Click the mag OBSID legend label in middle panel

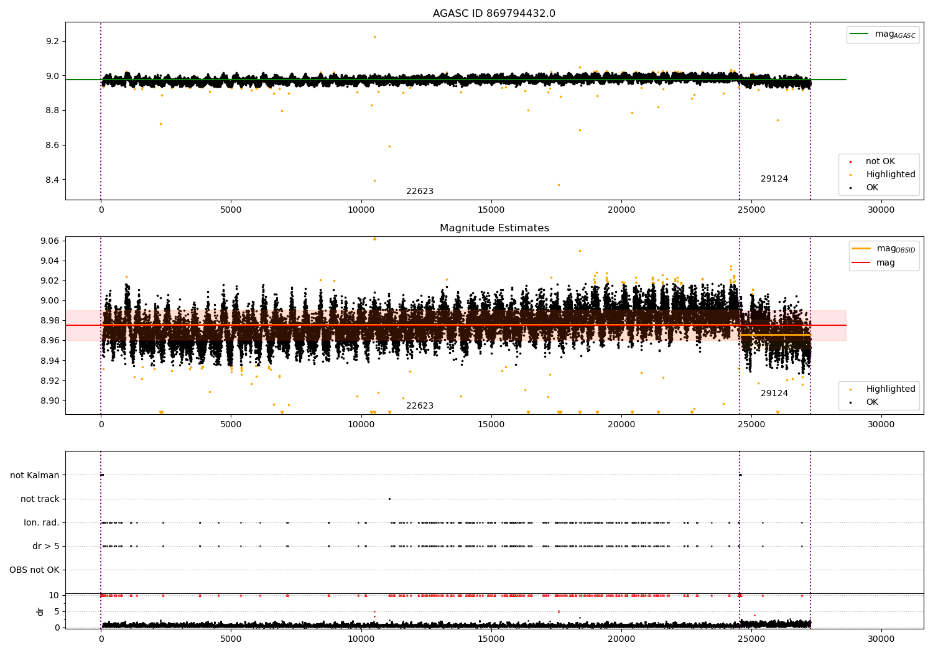pyautogui.click(x=896, y=249)
